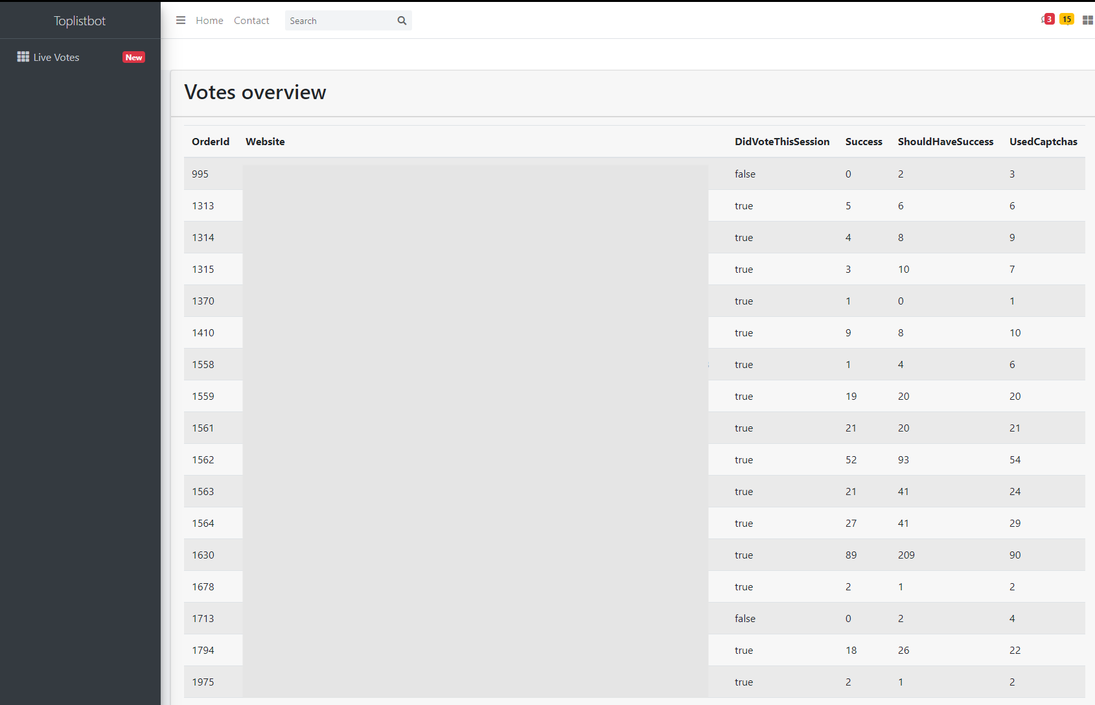Toggle the sidebar hamburger menu icon

181,21
